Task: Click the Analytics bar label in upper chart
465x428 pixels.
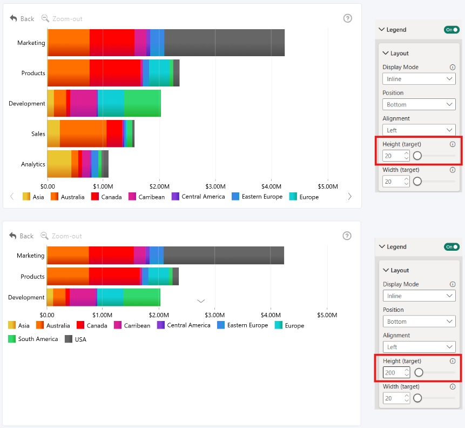Action: [33, 164]
